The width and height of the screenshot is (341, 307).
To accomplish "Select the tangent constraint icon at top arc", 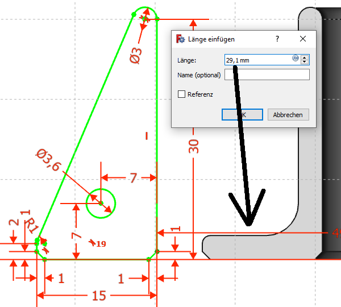I will pos(145,19).
